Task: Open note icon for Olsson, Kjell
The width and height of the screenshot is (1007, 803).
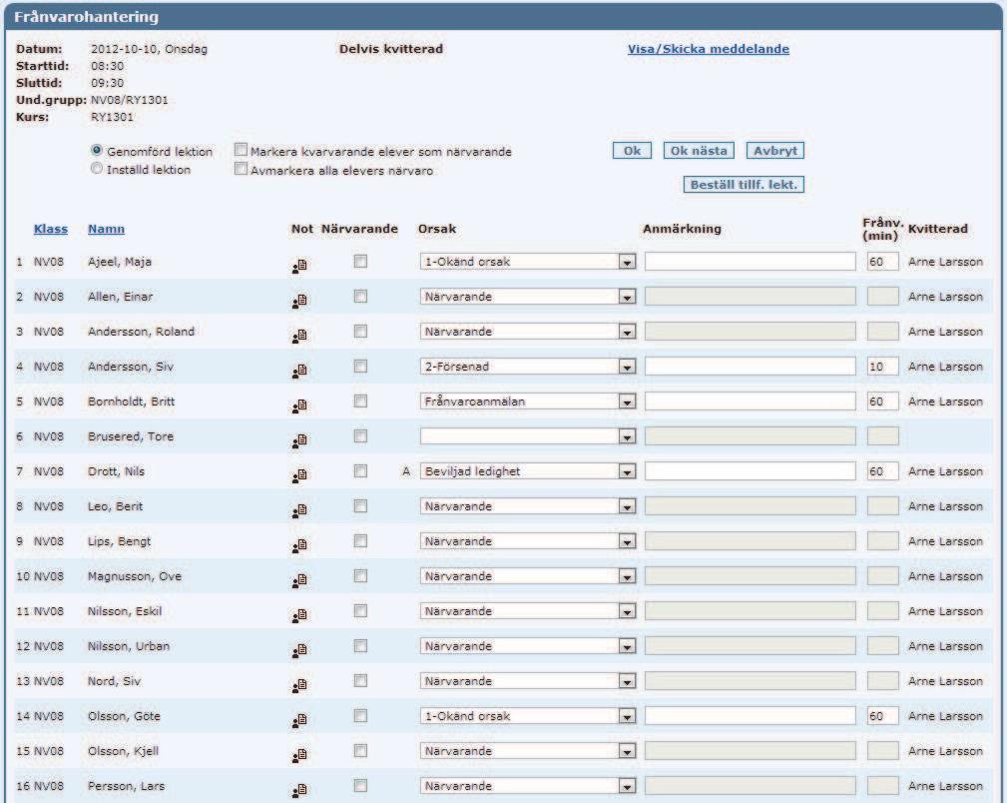Action: click(x=299, y=755)
